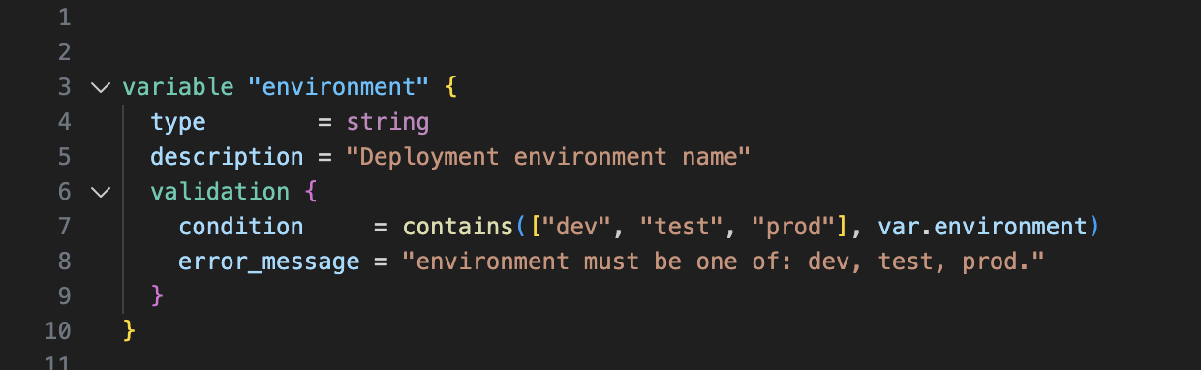Collapse the validation block fold chevron
1201x370 pixels.
[101, 192]
